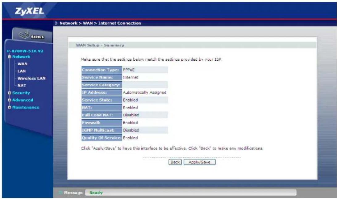337x199 pixels.
Task: Click the Service State label cell
Action: pos(102,100)
